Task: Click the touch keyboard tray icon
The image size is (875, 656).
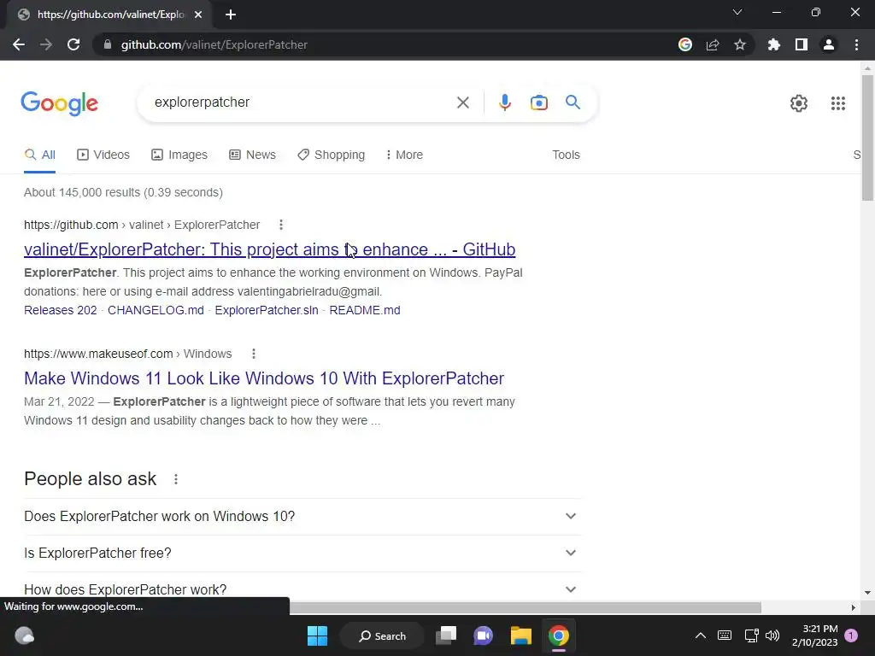Action: [725, 635]
